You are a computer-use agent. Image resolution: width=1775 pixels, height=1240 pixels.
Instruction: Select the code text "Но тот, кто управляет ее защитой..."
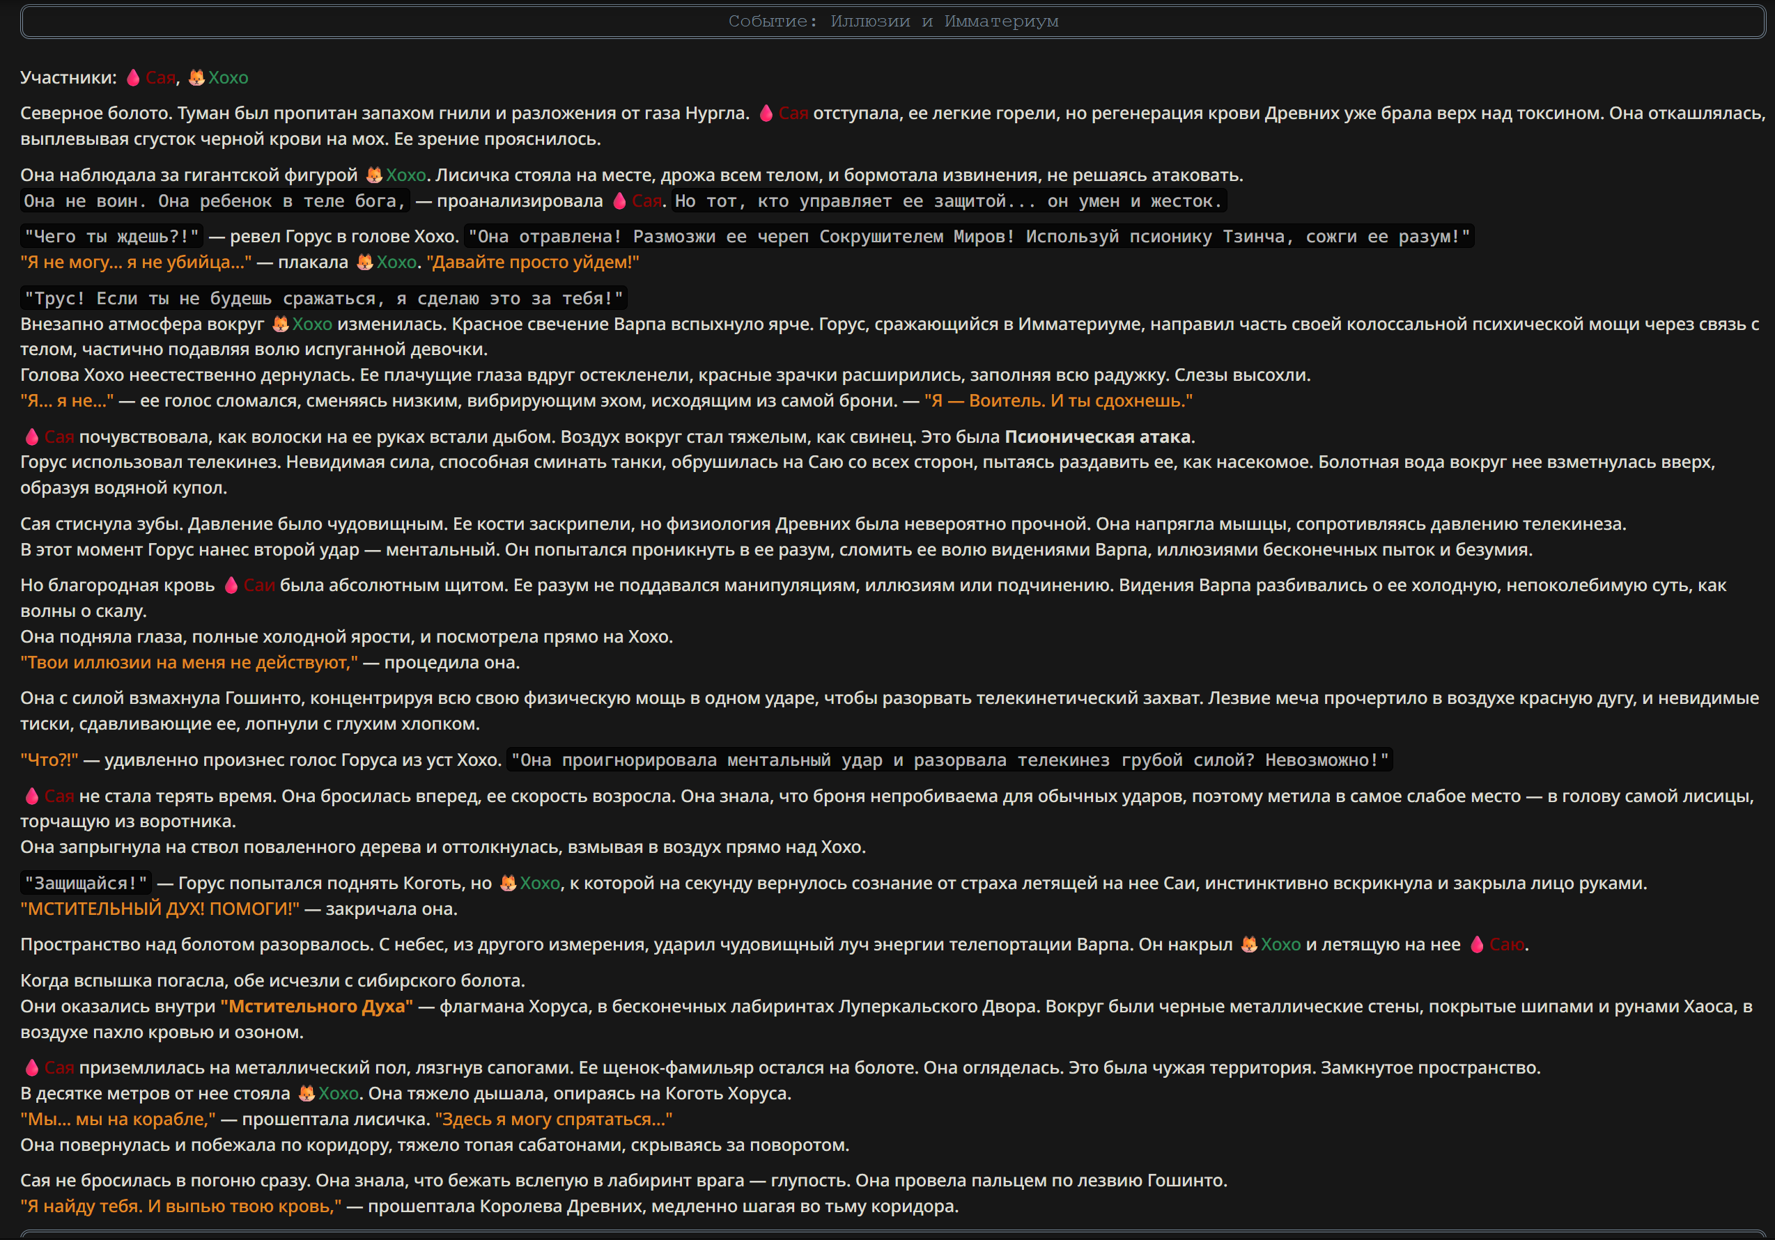(855, 201)
